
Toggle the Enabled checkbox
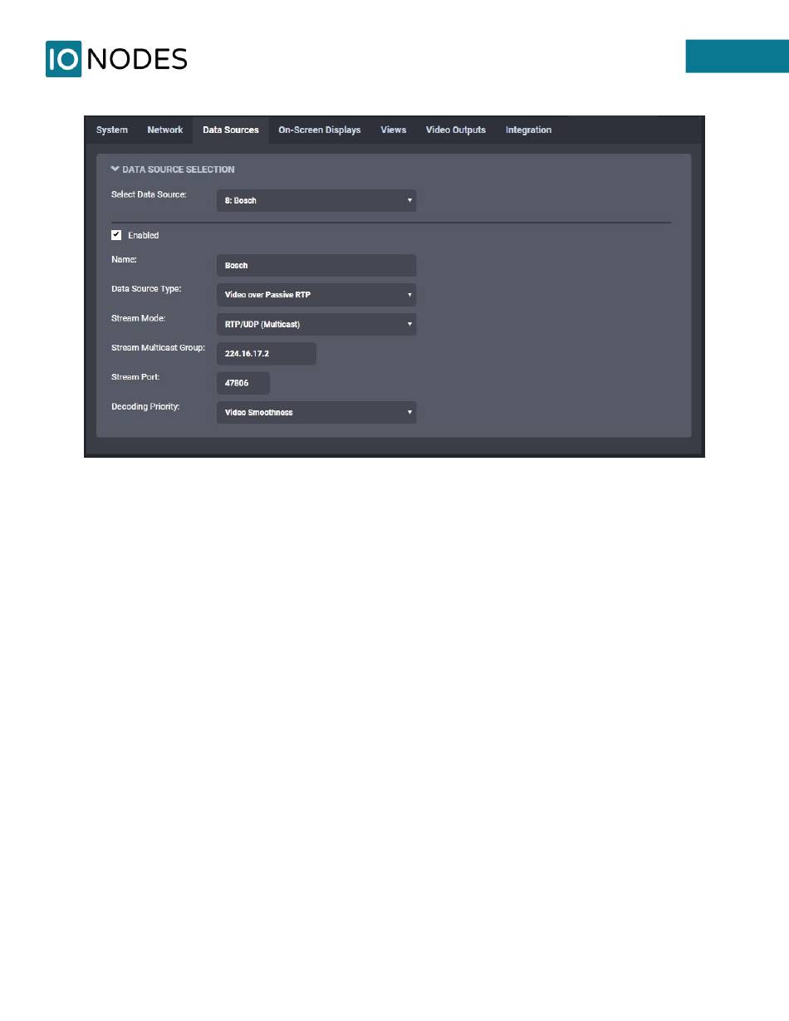coord(116,235)
